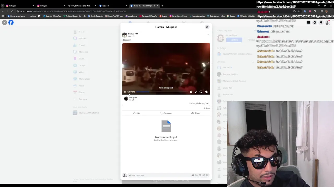Open picture-in-picture mini player
Viewport: 334px width, 187px height.
tap(201, 92)
